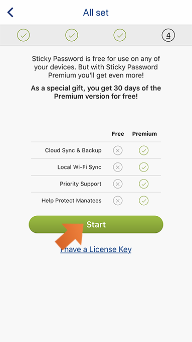Tap the All set title
Screen dimensions: 192x342
(x=96, y=13)
